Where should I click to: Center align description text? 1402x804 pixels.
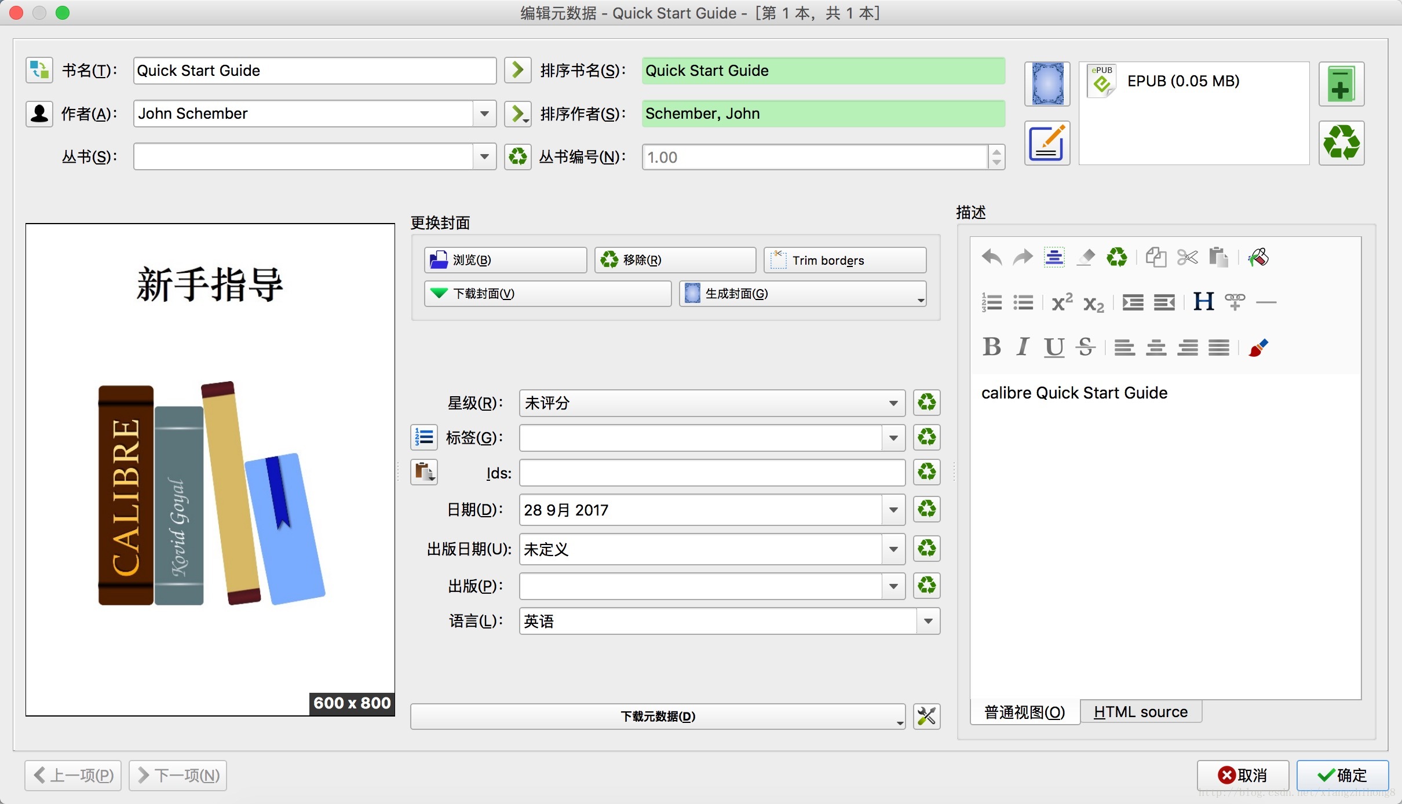1156,348
